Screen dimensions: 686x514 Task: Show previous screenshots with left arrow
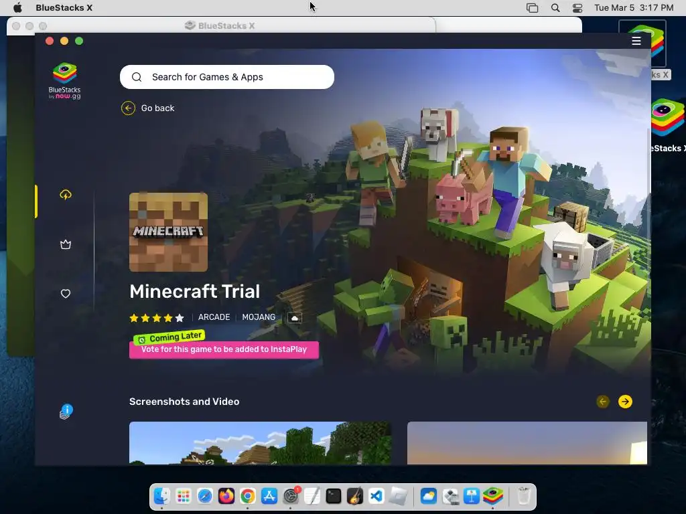click(x=603, y=402)
